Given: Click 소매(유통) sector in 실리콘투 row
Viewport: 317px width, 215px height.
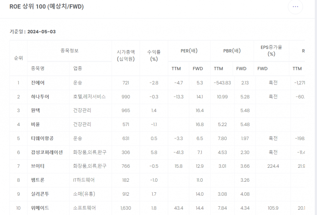Looking at the screenshot, I should pyautogui.click(x=84, y=194).
